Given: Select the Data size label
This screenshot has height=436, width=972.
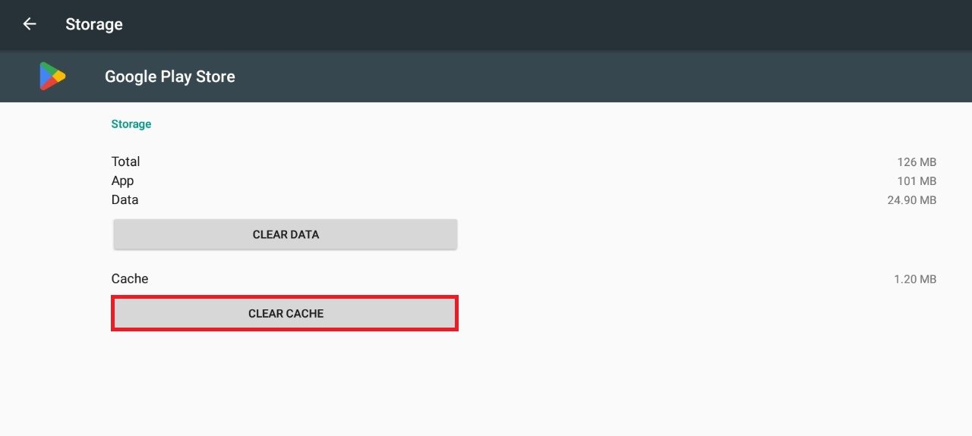Looking at the screenshot, I should point(125,199).
